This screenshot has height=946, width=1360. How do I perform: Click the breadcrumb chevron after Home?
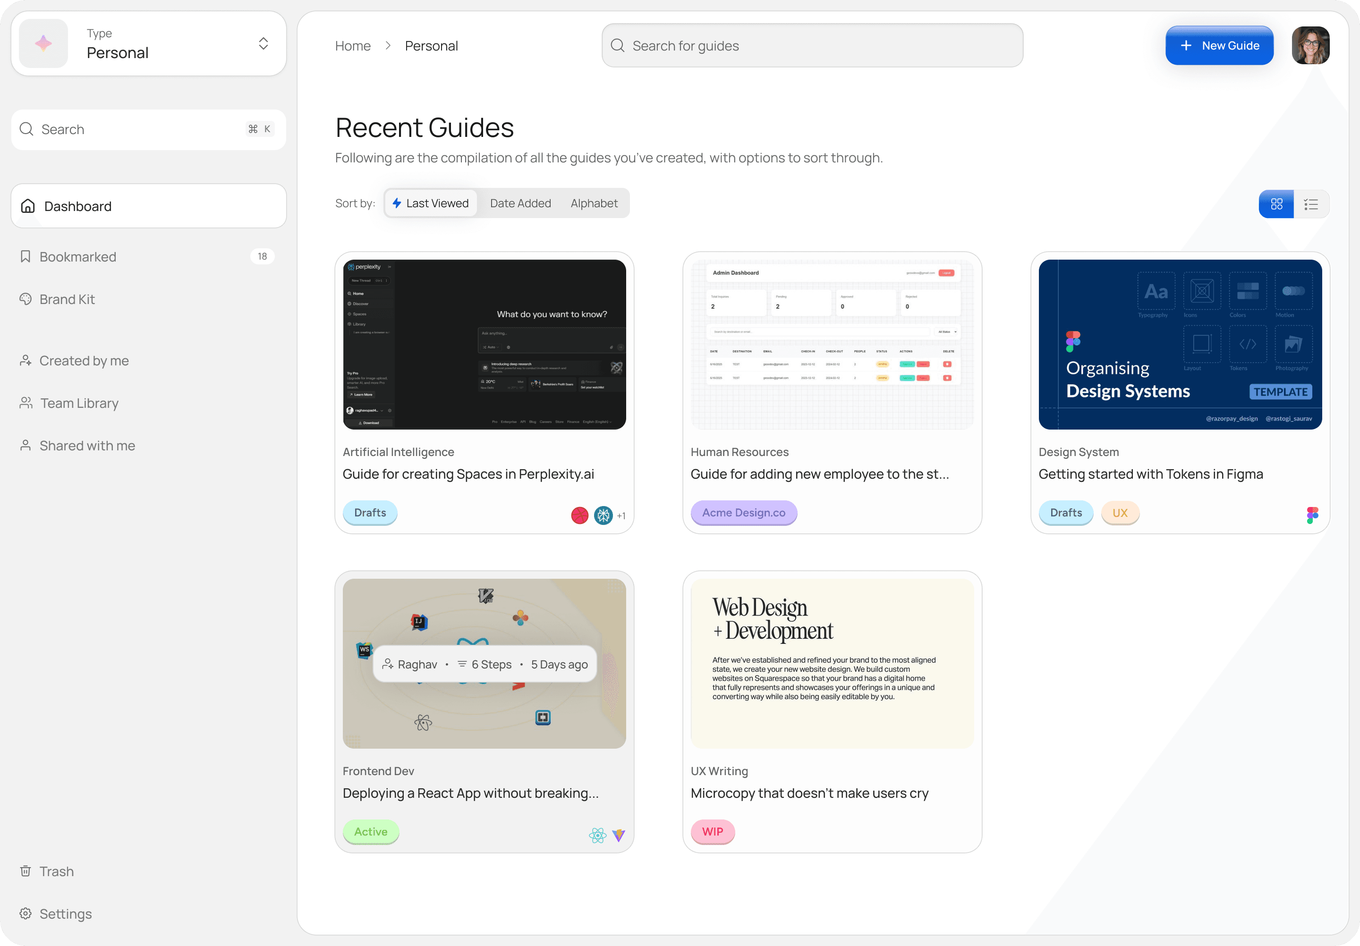click(x=388, y=46)
